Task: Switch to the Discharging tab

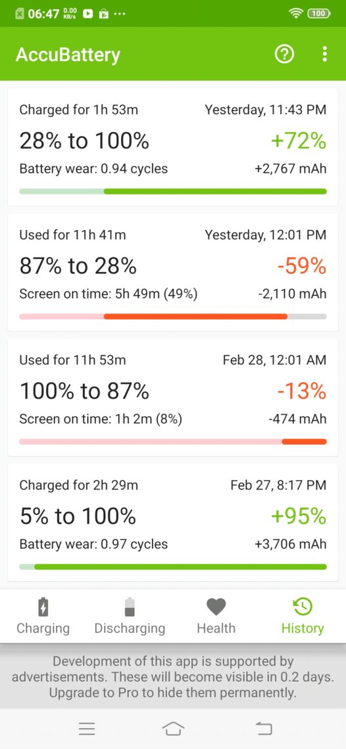Action: click(x=130, y=616)
